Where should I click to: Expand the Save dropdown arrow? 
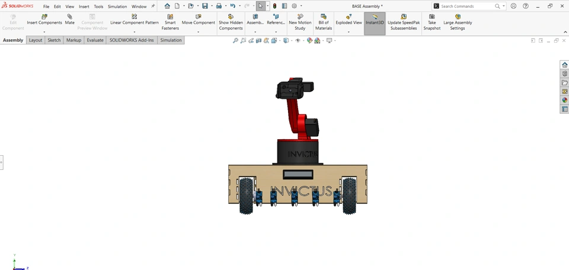click(212, 6)
